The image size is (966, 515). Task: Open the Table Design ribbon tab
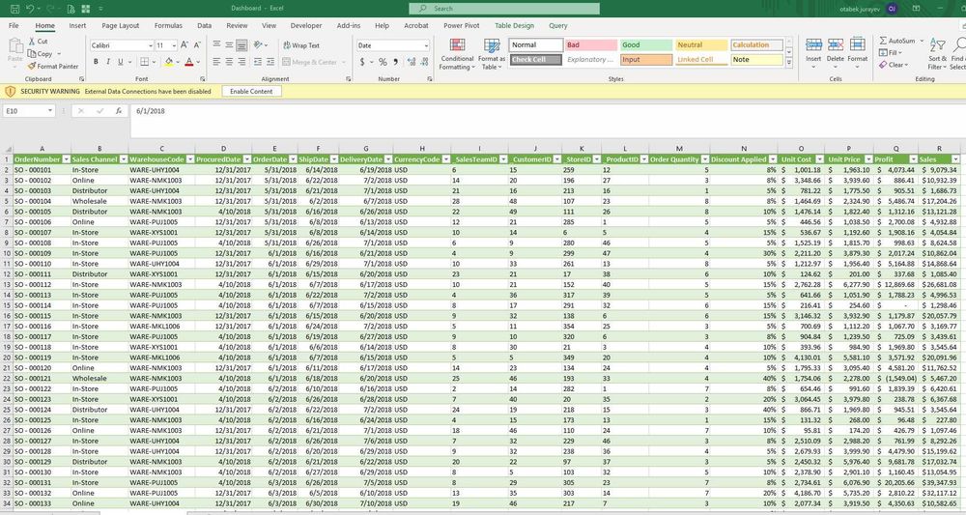pyautogui.click(x=515, y=26)
